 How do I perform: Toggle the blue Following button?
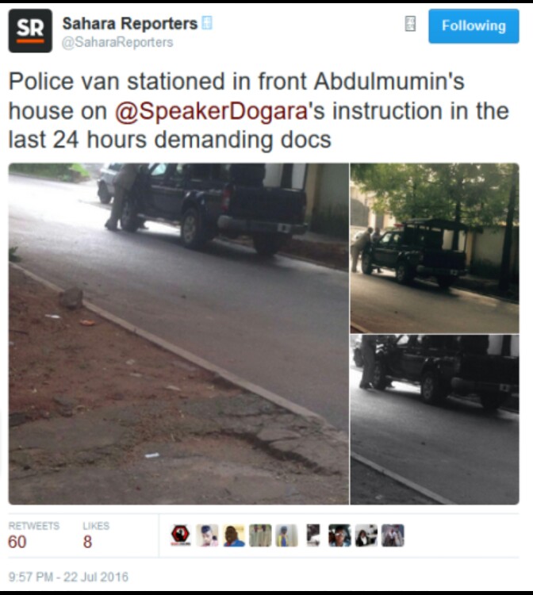474,26
